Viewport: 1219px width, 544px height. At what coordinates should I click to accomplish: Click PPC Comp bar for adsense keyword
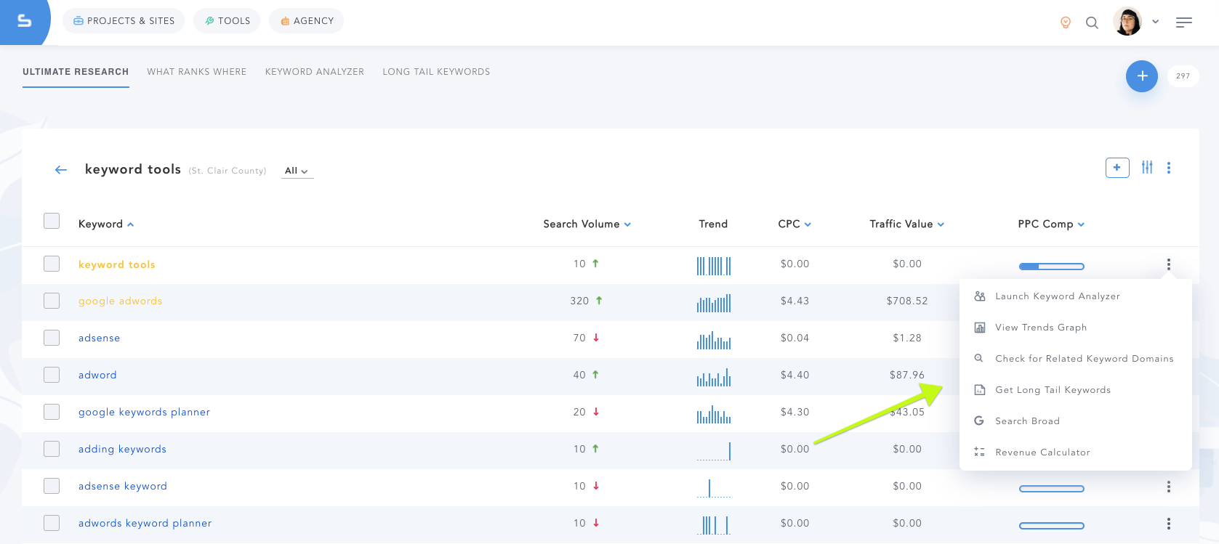point(1052,489)
